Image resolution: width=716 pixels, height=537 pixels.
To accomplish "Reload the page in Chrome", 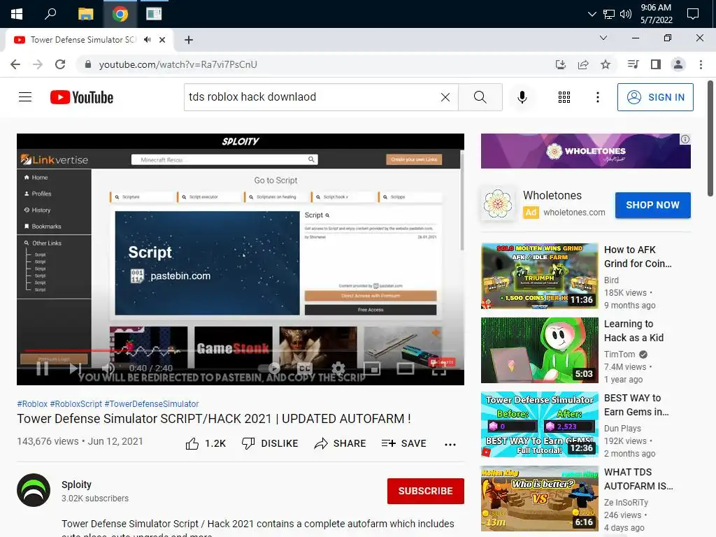I will [60, 64].
